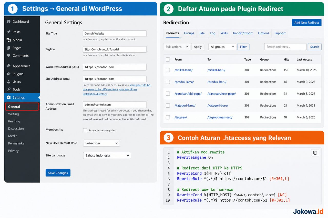Open General in Settings submenu
This screenshot has height=218, width=328.
[x=22, y=107]
